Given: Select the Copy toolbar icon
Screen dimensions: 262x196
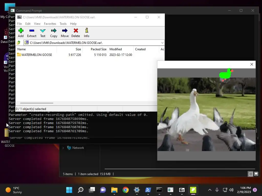Looking at the screenshot, I should click(x=54, y=33).
